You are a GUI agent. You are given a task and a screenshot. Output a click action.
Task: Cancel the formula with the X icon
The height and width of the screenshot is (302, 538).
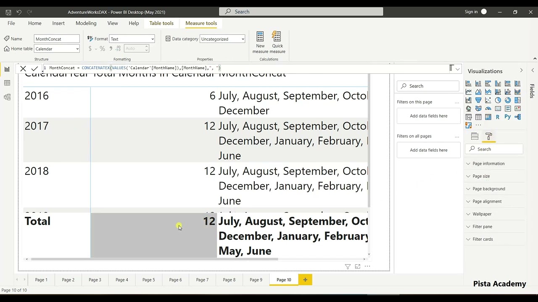point(23,68)
